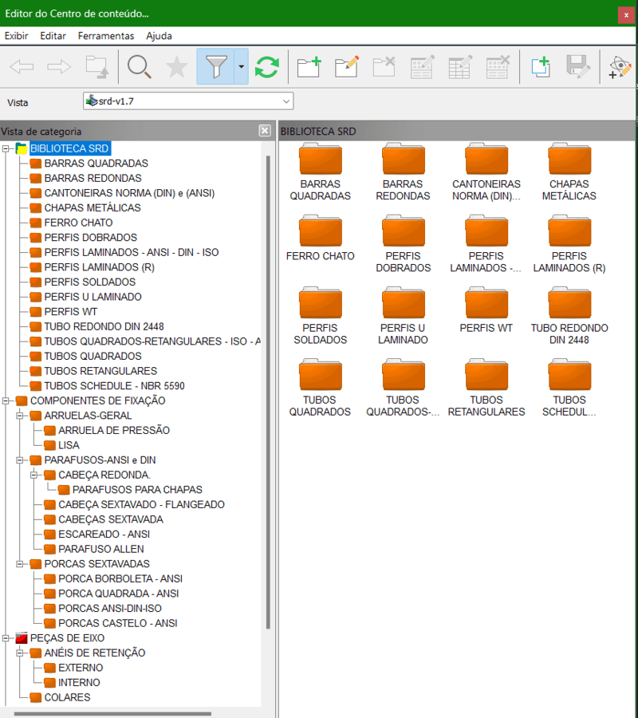
Task: Select FERRO CHATO in category tree
Action: [78, 223]
